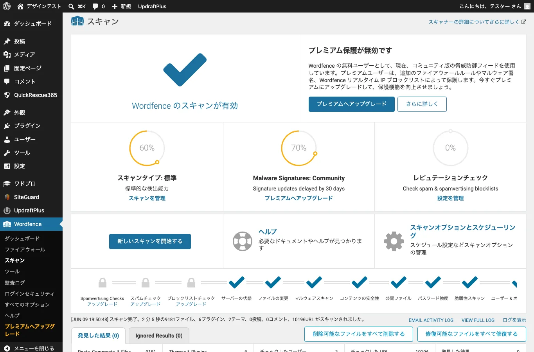
Task: Open the スキャンを管理 link
Action: pyautogui.click(x=147, y=198)
